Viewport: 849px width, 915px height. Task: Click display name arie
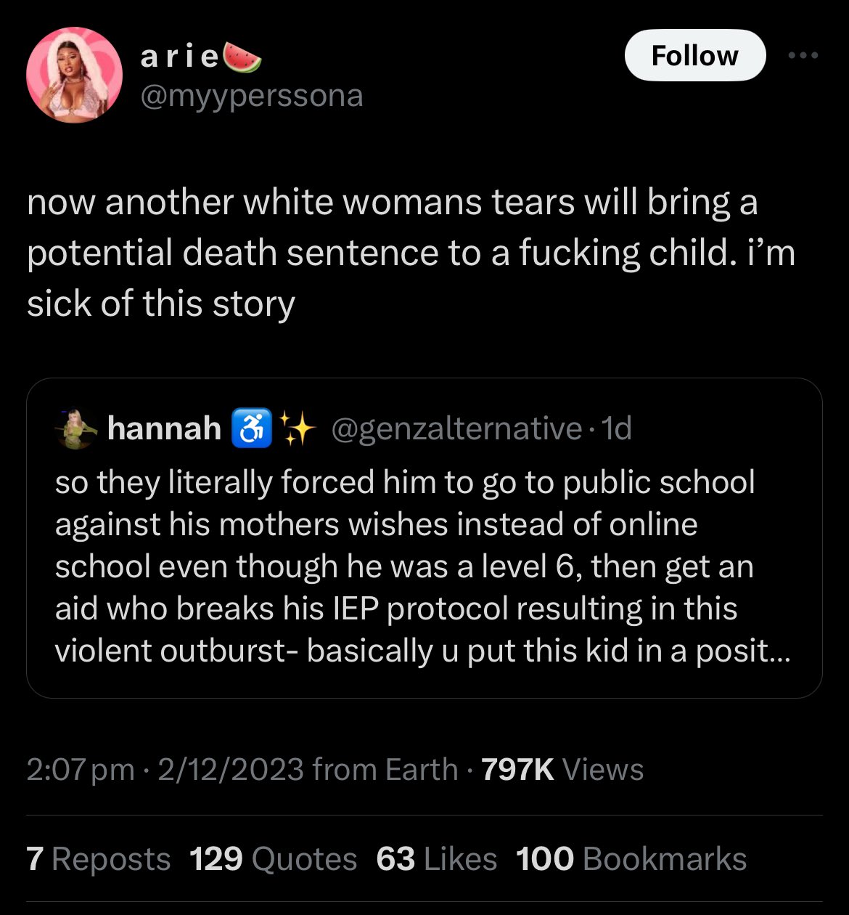[x=180, y=57]
